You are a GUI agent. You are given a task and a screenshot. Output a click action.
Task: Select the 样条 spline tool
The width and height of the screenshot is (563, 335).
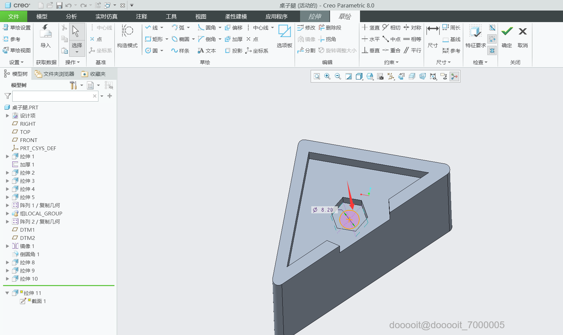[181, 51]
